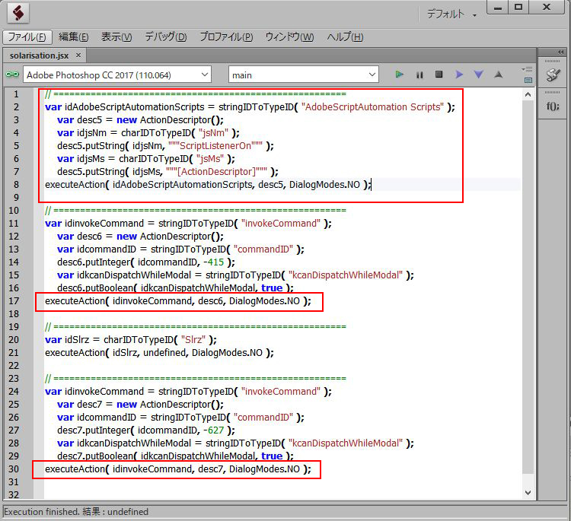The height and width of the screenshot is (521, 571).
Task: Click the string "AdobeScriptAutomation Scripts" on line 2
Action: [x=372, y=107]
